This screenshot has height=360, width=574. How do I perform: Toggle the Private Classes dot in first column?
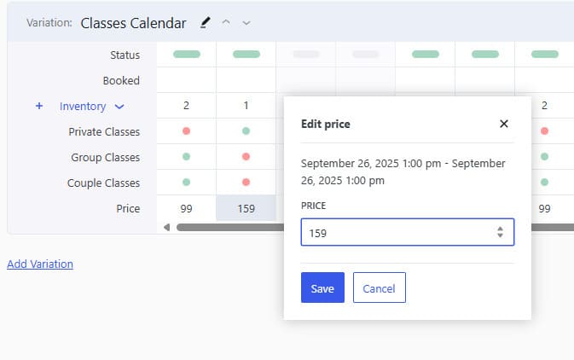click(x=186, y=131)
